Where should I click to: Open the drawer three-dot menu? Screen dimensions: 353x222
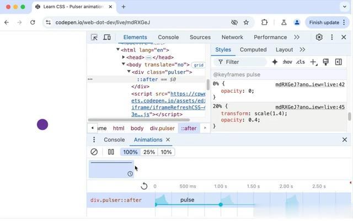[94, 140]
